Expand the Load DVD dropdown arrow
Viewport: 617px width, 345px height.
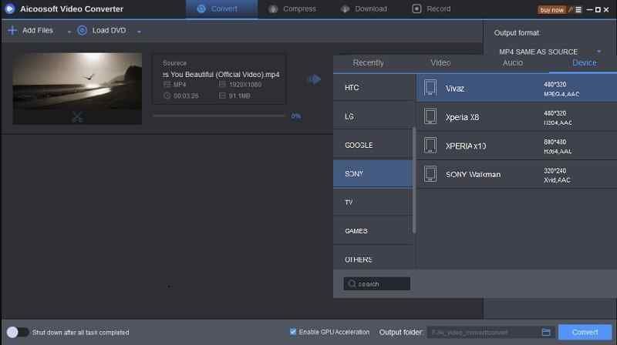click(139, 32)
